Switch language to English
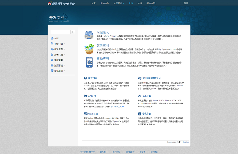 click(186, 142)
